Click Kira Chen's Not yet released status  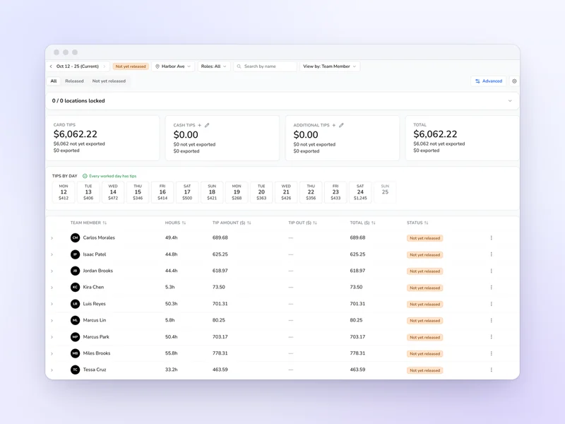[425, 288]
